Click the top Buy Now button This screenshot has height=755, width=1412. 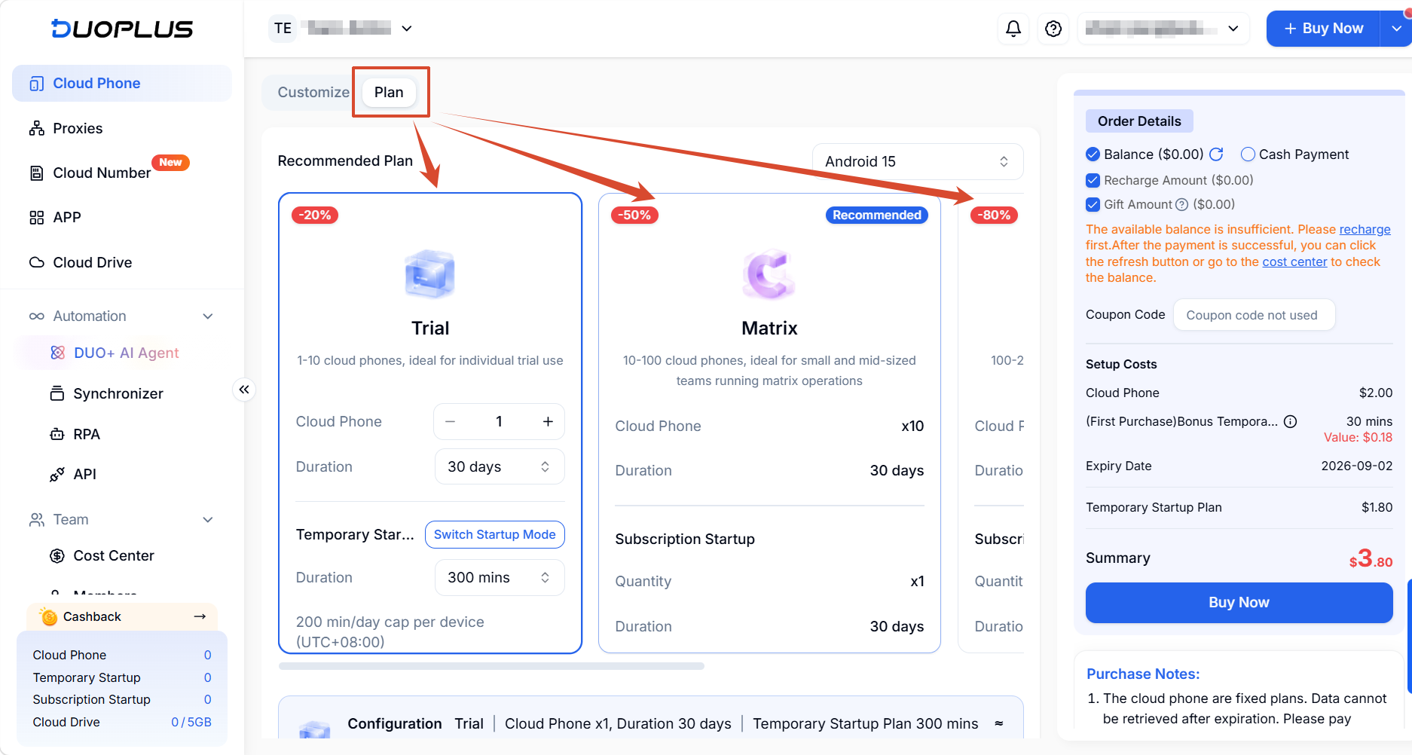click(1323, 29)
